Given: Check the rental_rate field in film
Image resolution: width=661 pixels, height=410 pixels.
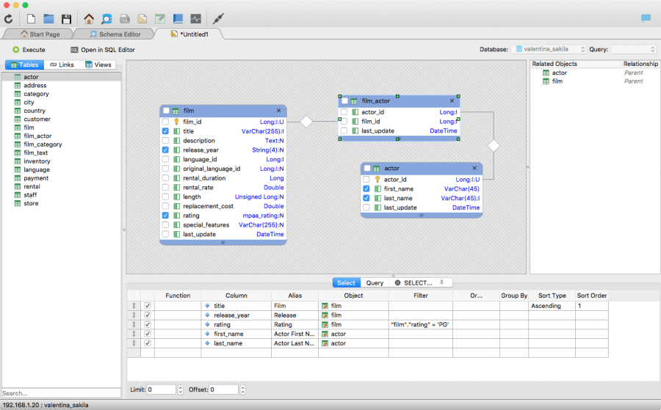Looking at the screenshot, I should click(165, 187).
